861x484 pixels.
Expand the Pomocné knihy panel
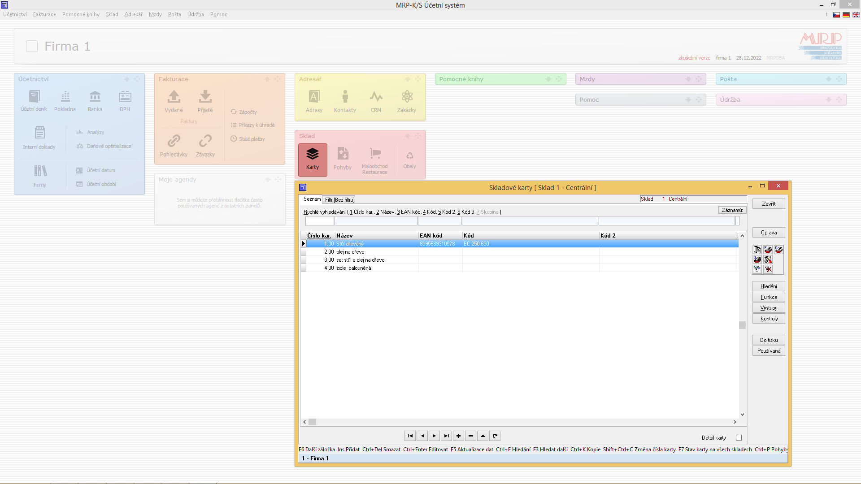[548, 79]
